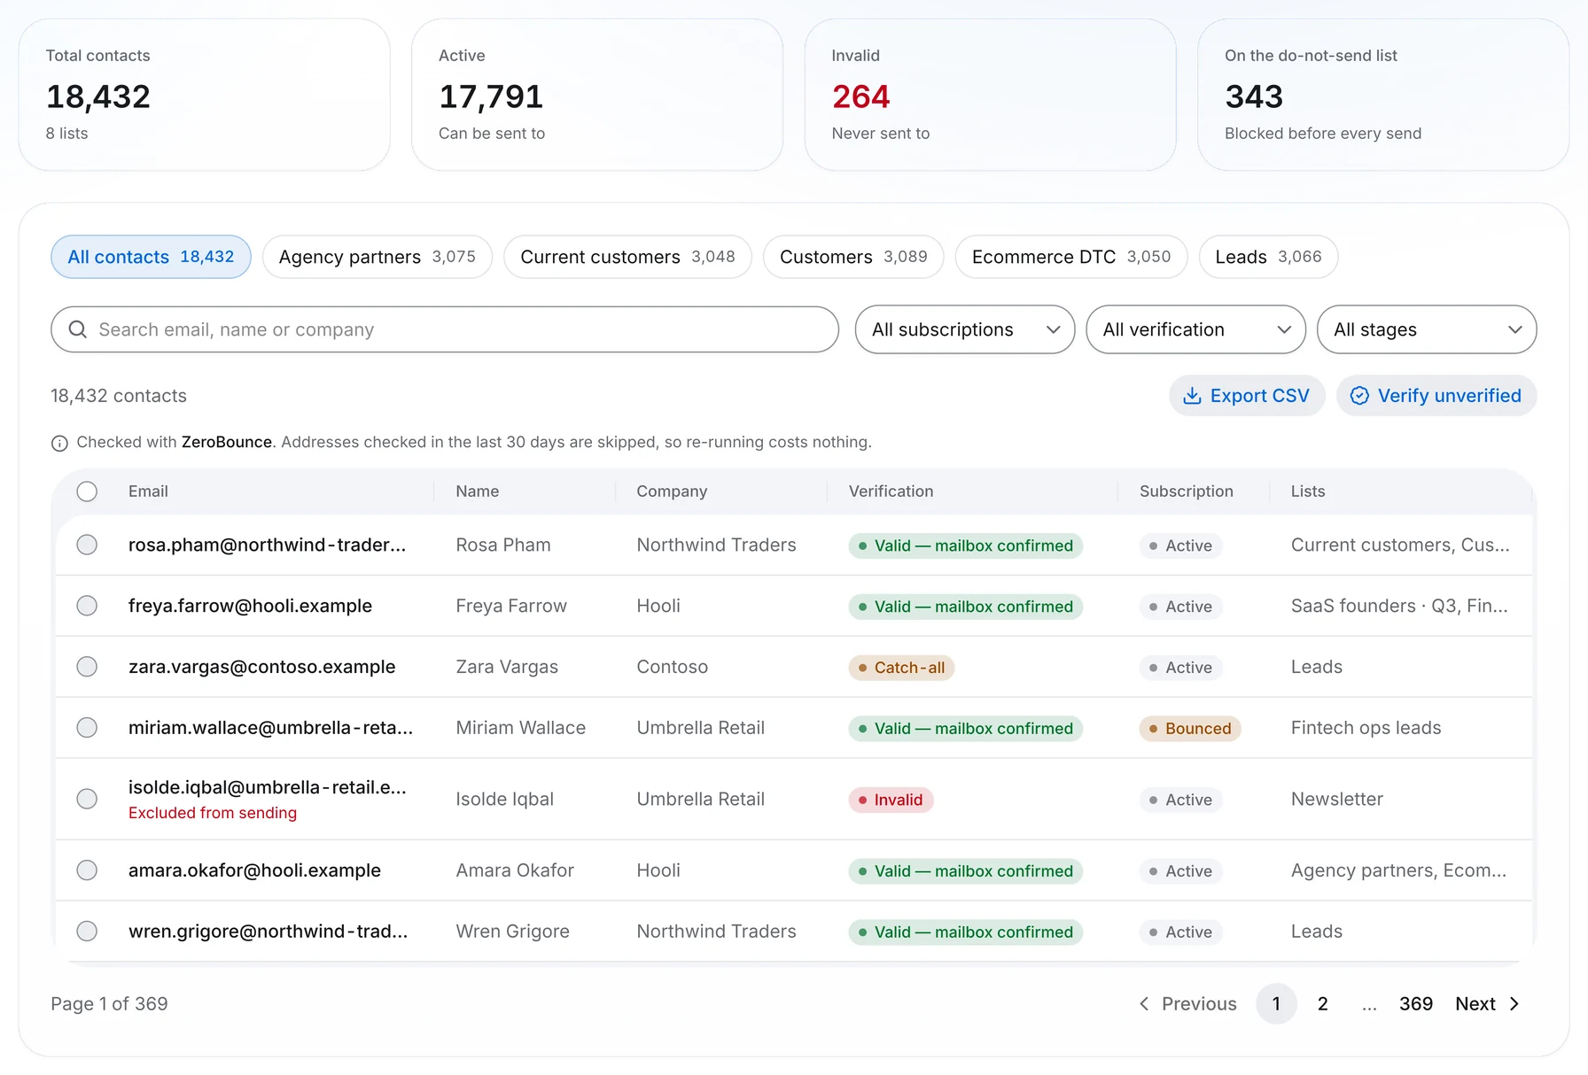The width and height of the screenshot is (1588, 1075).
Task: Open the All subscriptions dropdown
Action: coord(965,329)
